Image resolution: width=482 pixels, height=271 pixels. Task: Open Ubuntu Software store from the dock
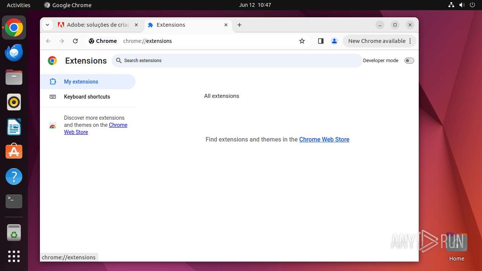(x=14, y=152)
